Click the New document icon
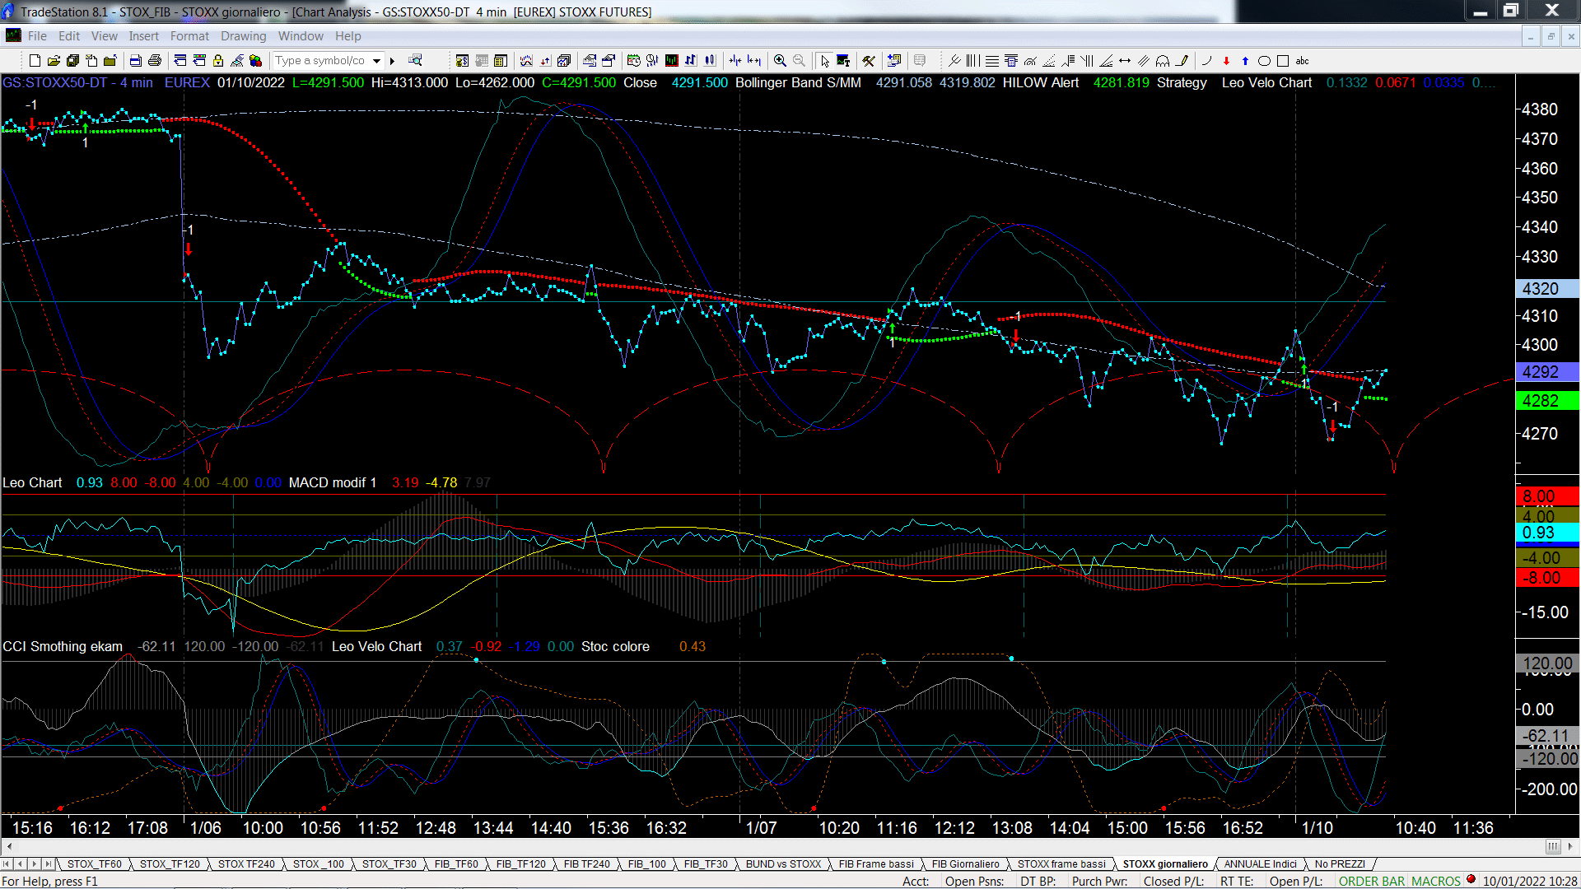The image size is (1581, 889). tap(35, 61)
